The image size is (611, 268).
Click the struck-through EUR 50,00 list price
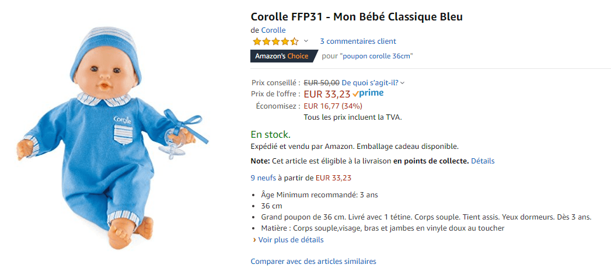(322, 83)
